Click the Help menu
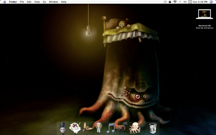The height and width of the screenshot is (135, 216). (63, 2)
